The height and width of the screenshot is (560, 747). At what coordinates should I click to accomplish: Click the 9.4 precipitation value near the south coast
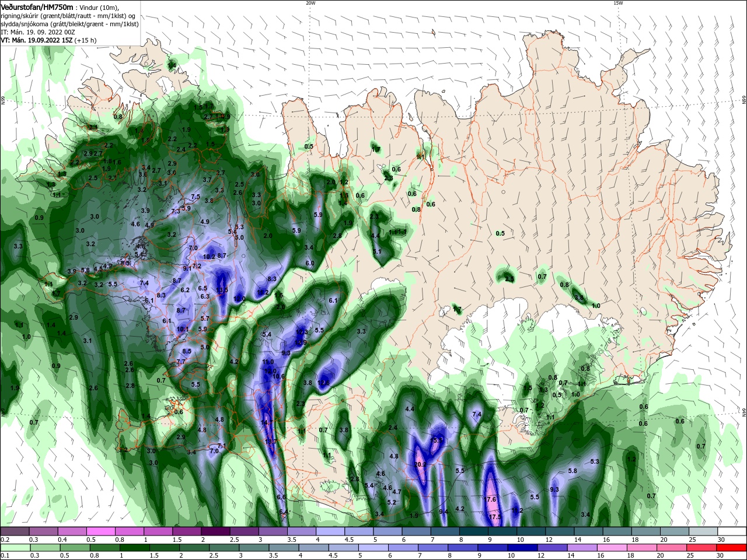443,512
